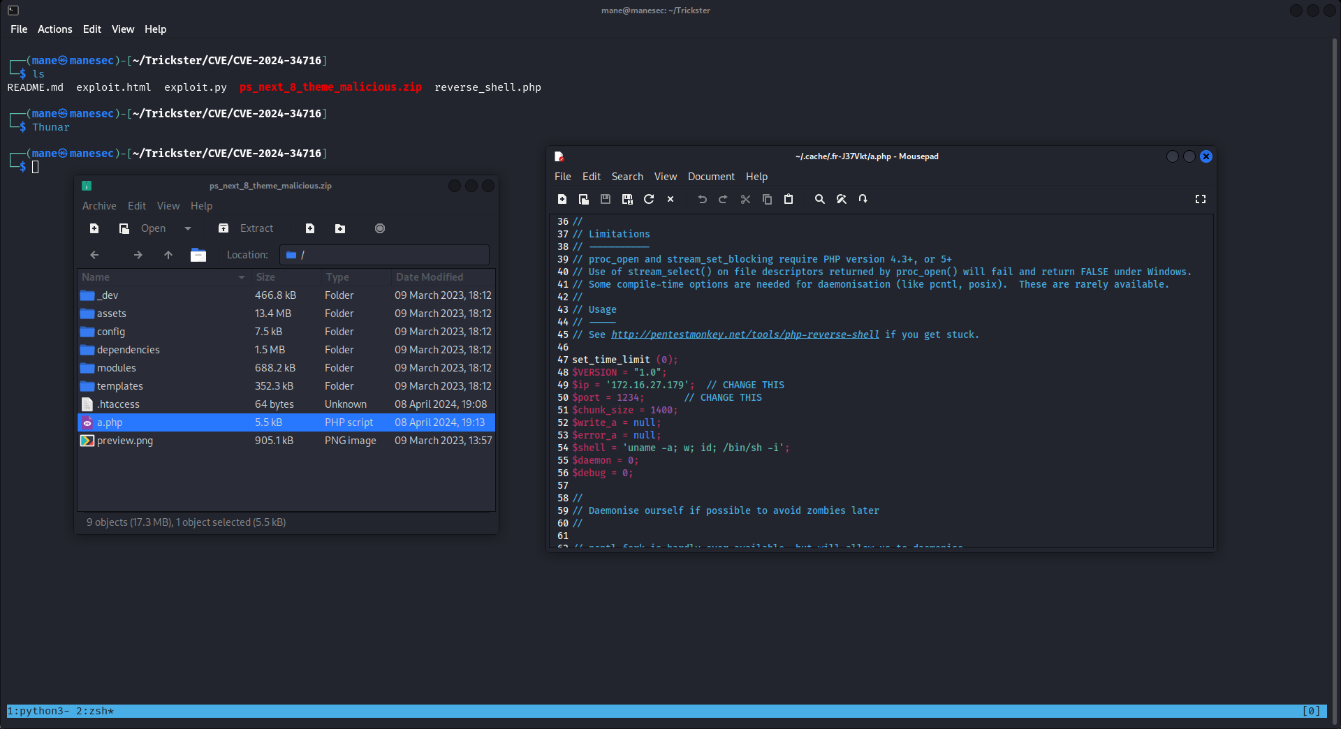Select the templates folder row
This screenshot has width=1341, height=729.
pos(286,386)
